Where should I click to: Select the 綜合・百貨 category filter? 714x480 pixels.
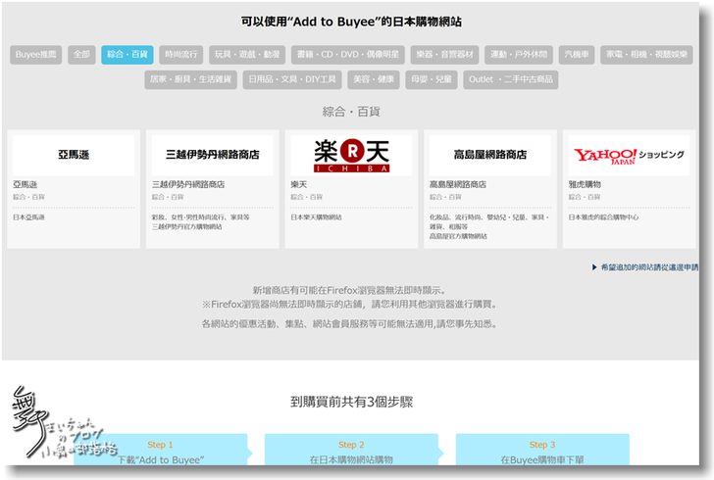tap(127, 55)
